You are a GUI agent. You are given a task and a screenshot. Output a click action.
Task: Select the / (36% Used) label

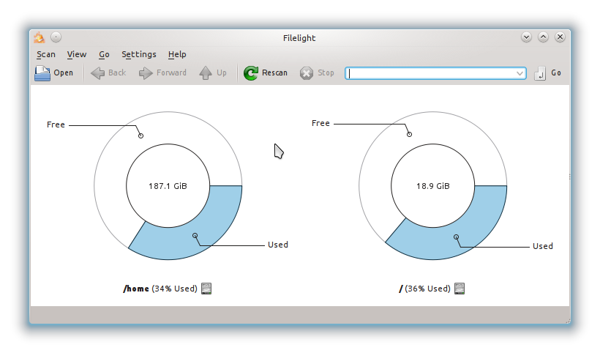pyautogui.click(x=424, y=289)
